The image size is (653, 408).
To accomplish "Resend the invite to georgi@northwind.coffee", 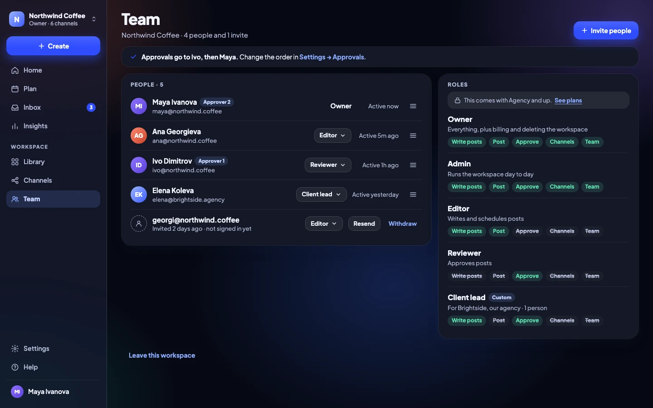I will (x=364, y=223).
